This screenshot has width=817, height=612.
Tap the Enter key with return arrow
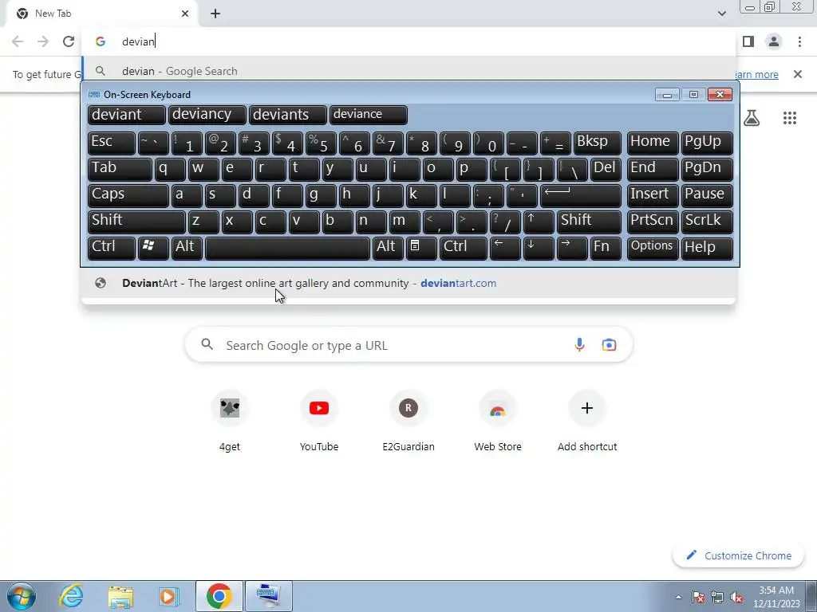pos(581,195)
